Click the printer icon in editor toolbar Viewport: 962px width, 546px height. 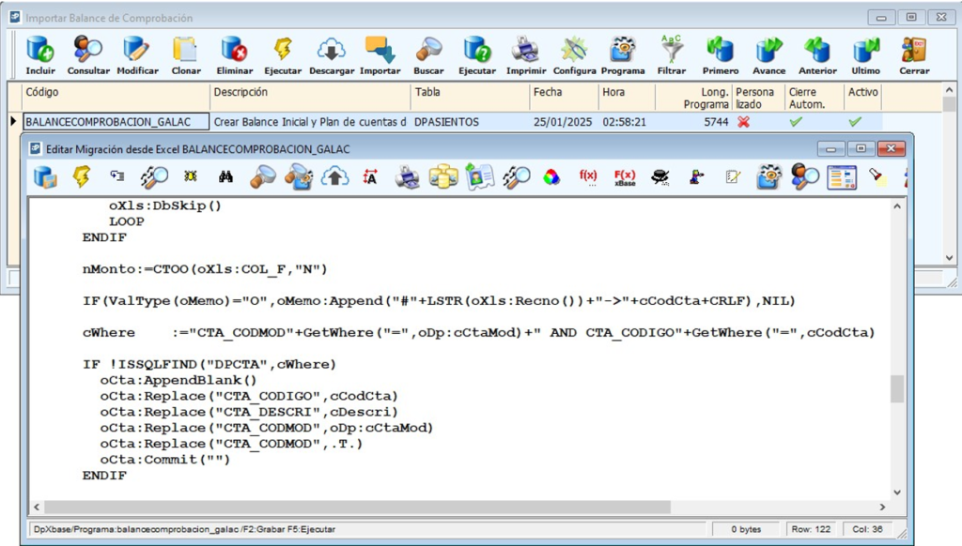(x=407, y=176)
